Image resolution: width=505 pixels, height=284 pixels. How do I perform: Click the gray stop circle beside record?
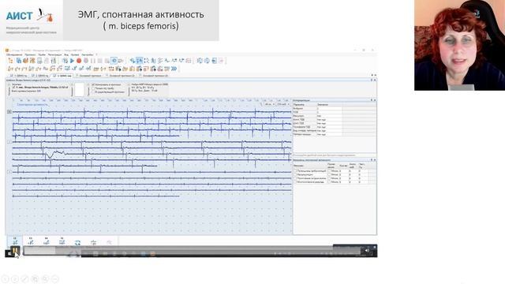tap(86, 61)
